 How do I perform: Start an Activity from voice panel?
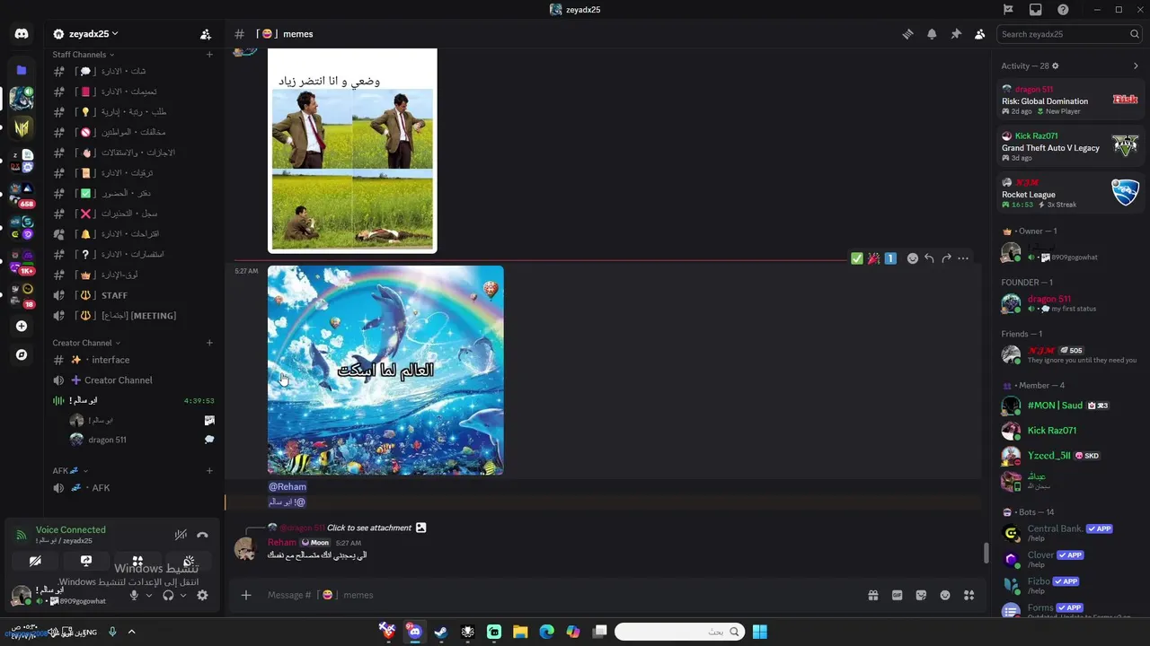[137, 561]
